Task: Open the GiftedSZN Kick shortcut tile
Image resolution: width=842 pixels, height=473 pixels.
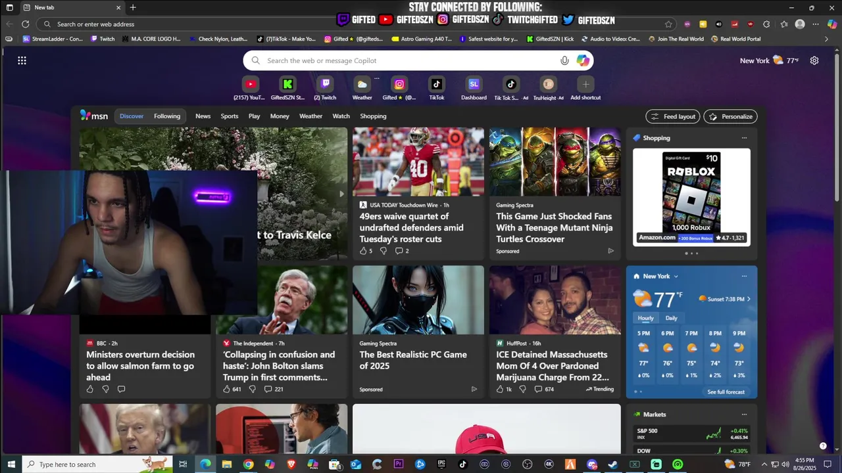Action: (x=287, y=88)
